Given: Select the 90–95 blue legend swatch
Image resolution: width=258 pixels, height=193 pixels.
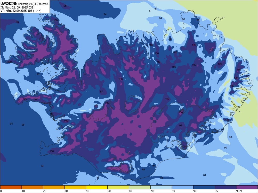Looking at the screenshot, I should [x=204, y=187].
